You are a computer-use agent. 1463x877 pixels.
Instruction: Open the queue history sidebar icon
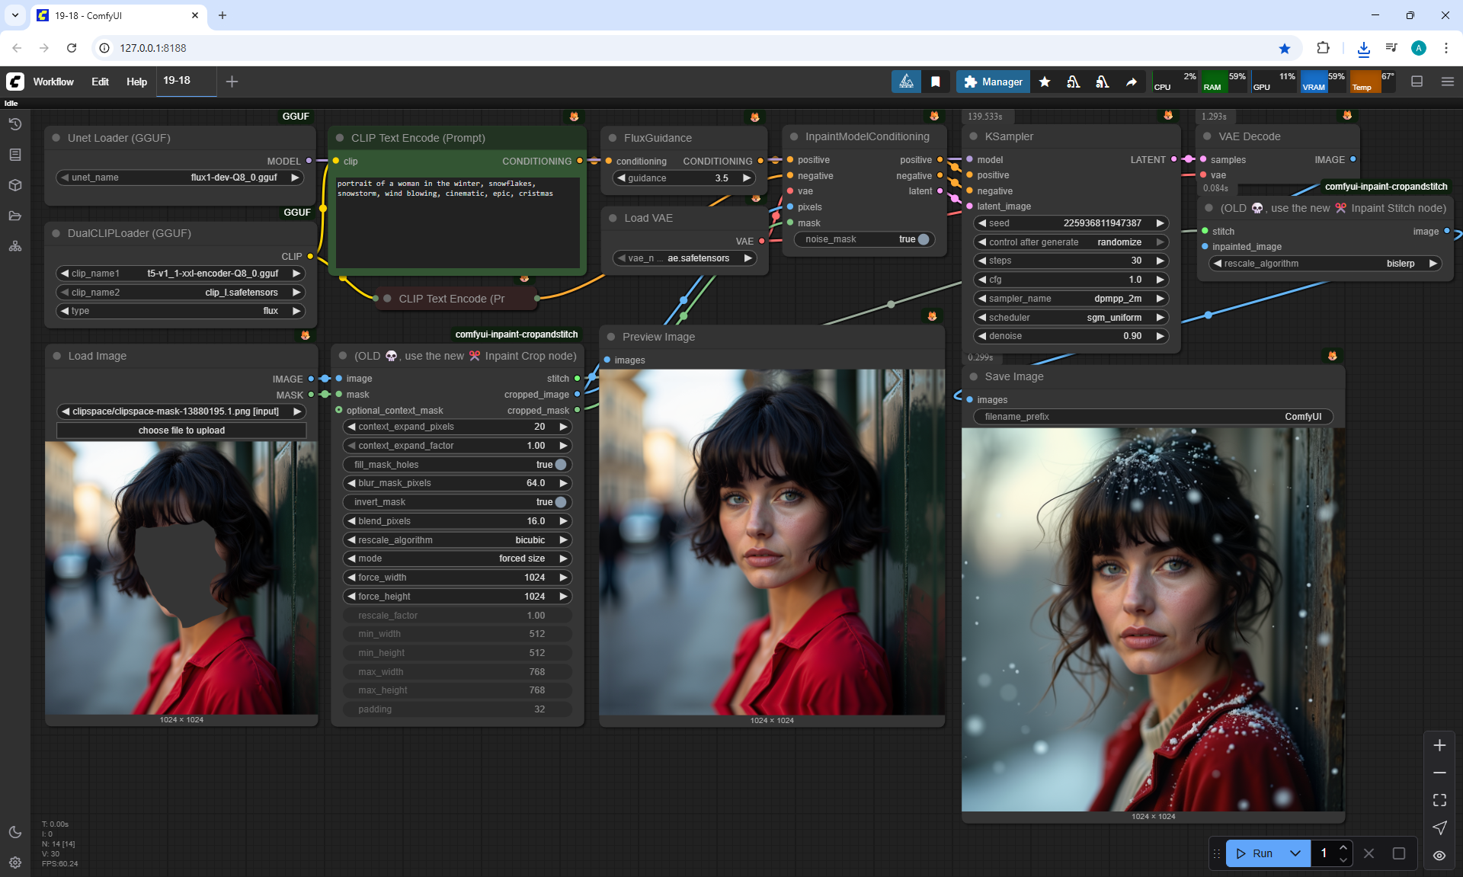[15, 124]
